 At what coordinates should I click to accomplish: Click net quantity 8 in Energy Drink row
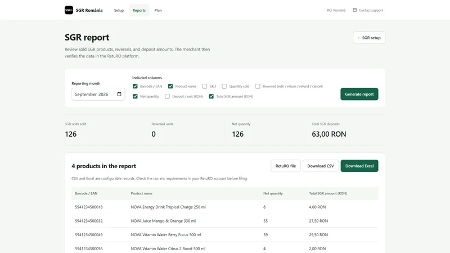pyautogui.click(x=264, y=207)
